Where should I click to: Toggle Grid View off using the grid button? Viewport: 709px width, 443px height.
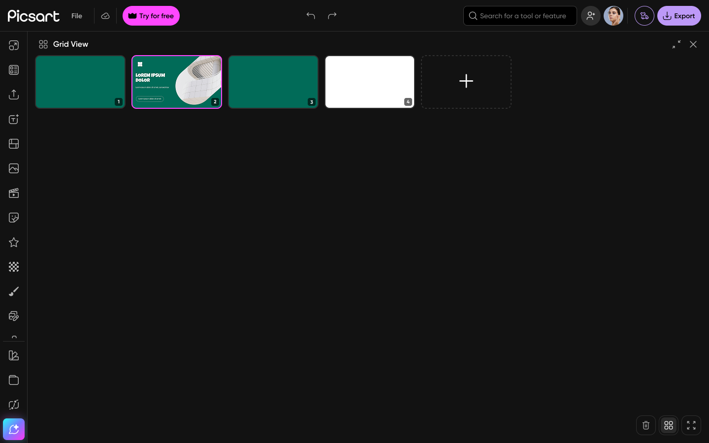click(x=669, y=425)
